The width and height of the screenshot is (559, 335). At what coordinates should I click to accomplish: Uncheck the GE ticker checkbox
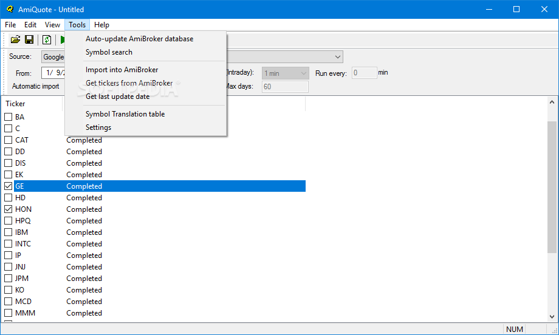(8, 186)
